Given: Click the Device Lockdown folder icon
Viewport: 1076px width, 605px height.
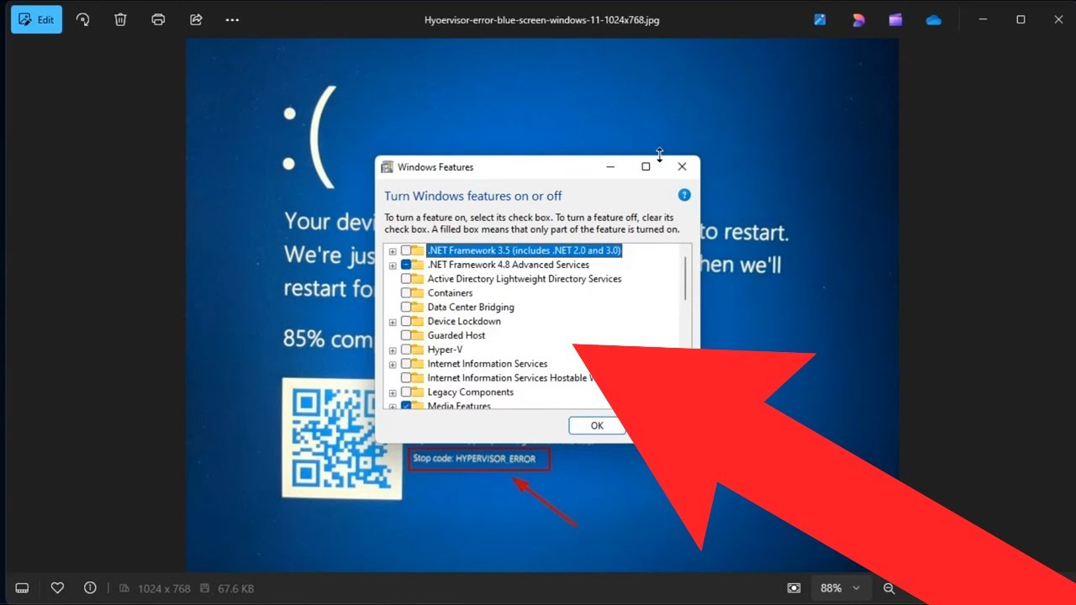Looking at the screenshot, I should [x=418, y=321].
